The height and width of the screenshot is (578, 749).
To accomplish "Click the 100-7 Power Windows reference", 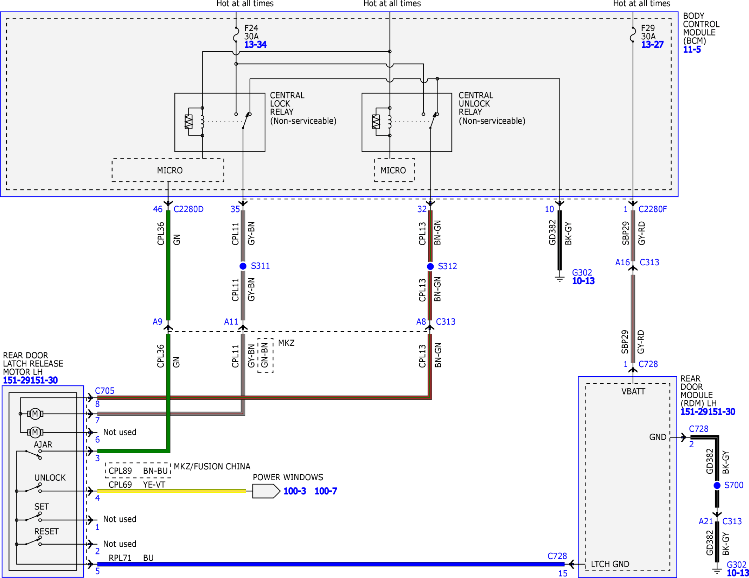I will 326,491.
